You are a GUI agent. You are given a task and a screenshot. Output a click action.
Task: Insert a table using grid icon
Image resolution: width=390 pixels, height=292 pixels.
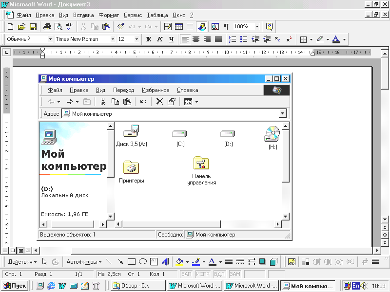(x=179, y=27)
